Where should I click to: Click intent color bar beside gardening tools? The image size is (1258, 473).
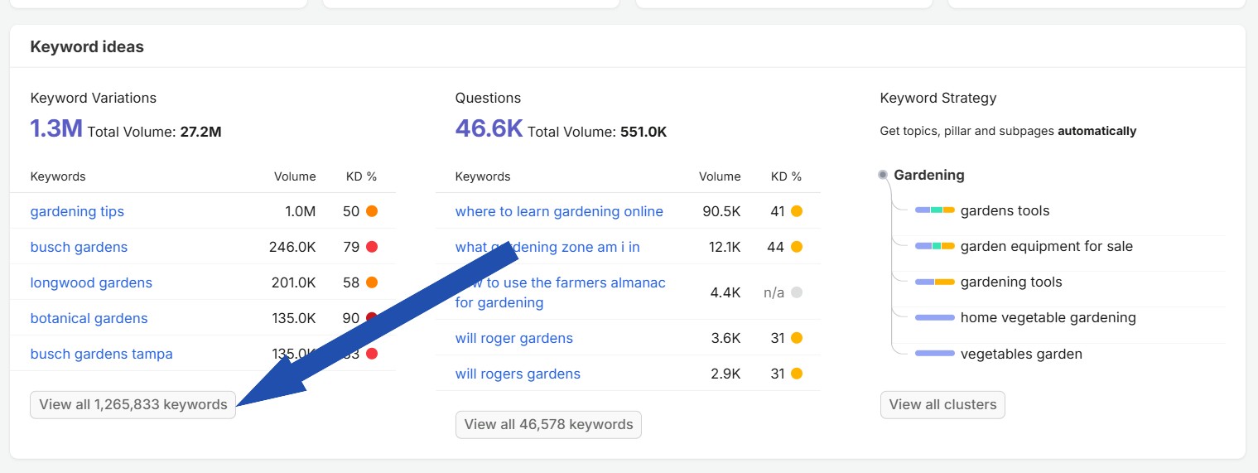pyautogui.click(x=935, y=282)
